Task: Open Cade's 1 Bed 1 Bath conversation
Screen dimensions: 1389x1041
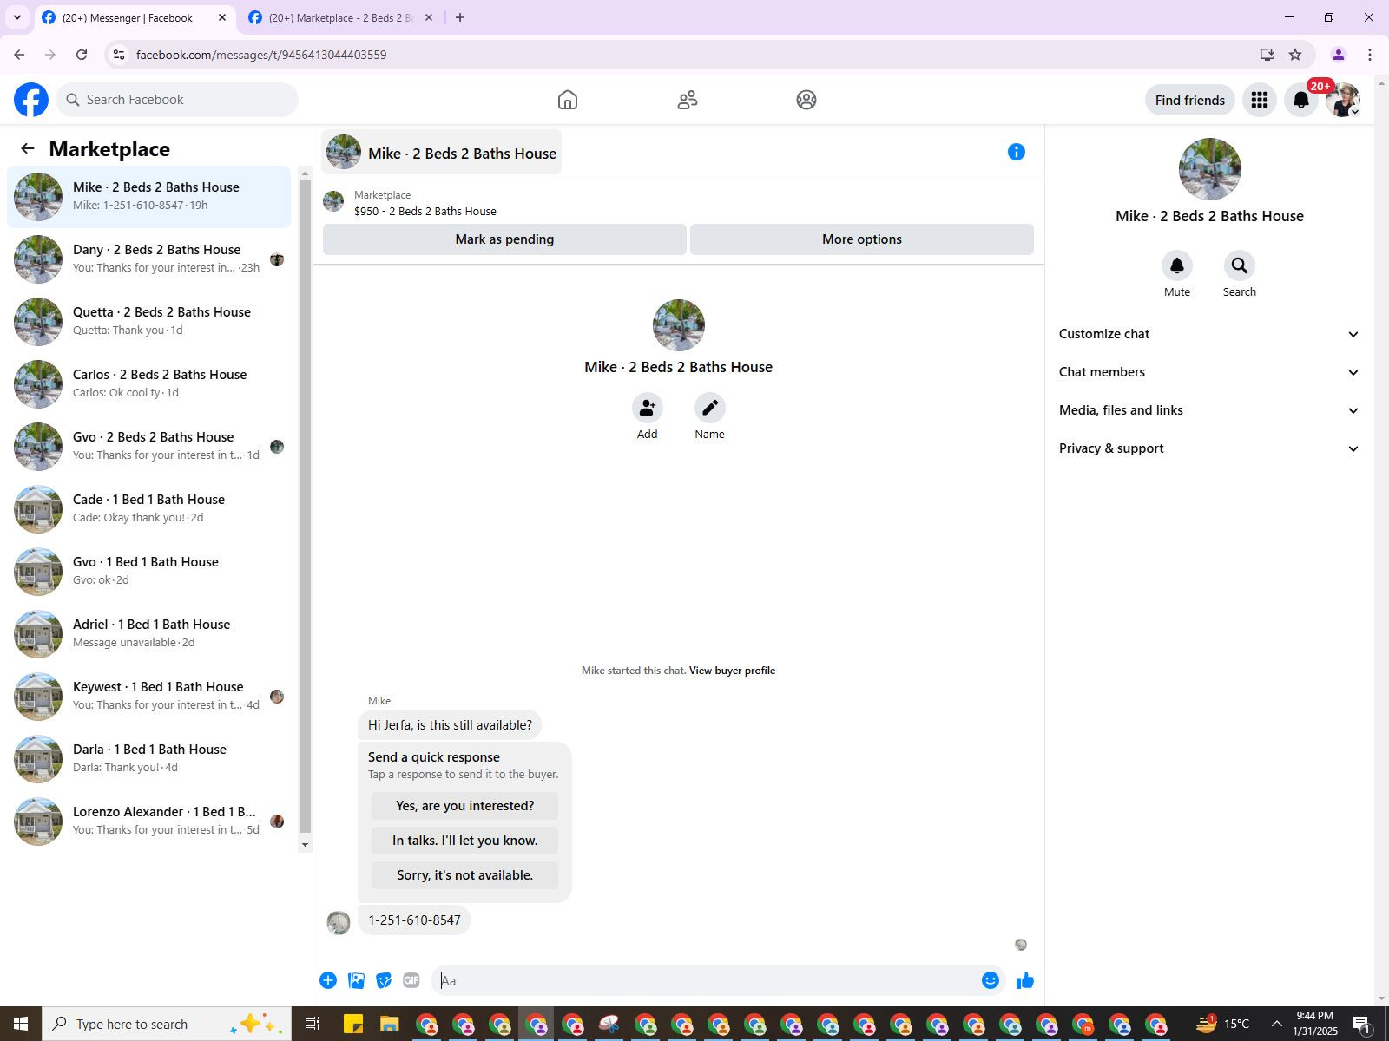Action: 149,509
